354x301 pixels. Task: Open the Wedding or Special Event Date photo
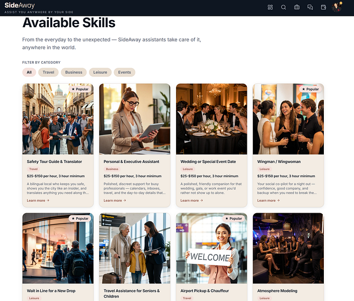click(212, 119)
